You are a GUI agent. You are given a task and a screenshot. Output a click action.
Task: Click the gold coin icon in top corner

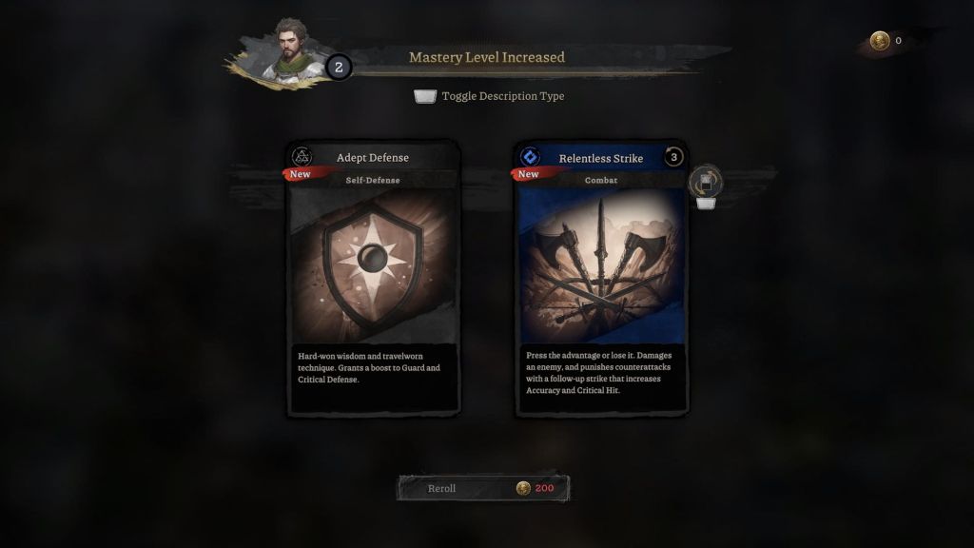tap(880, 41)
